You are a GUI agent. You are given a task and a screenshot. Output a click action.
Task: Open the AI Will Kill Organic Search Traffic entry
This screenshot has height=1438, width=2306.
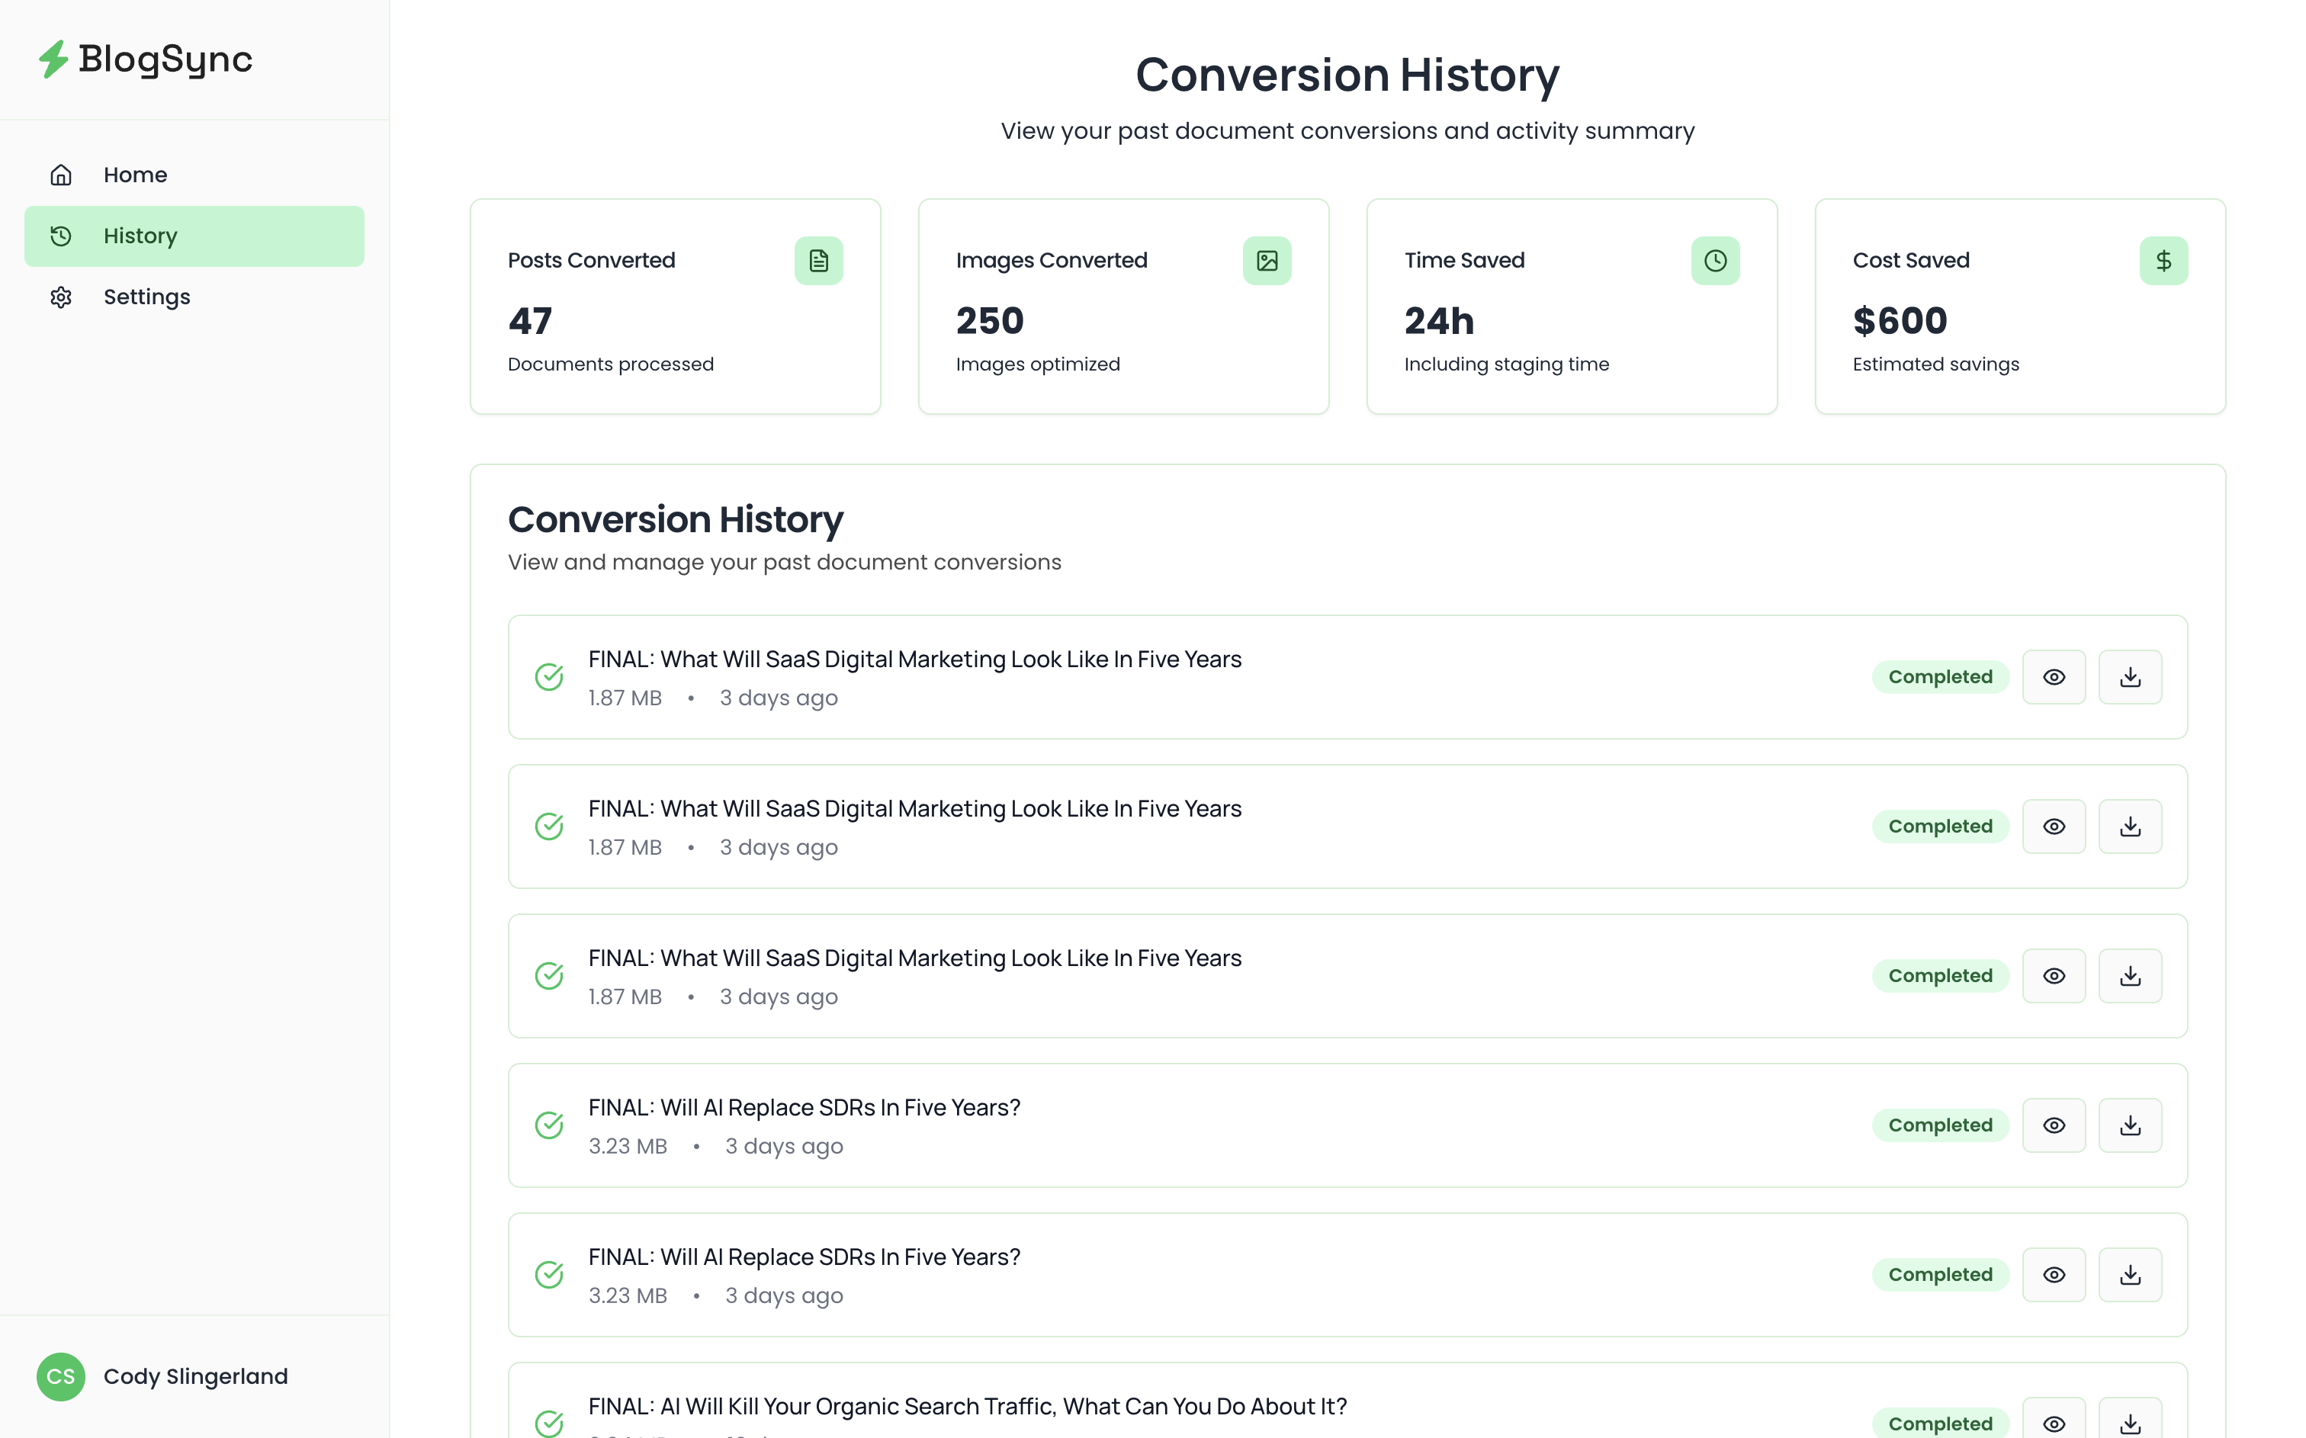[966, 1407]
